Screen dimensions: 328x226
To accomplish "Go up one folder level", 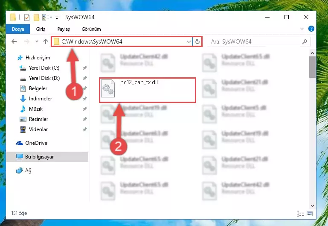I will (x=45, y=41).
